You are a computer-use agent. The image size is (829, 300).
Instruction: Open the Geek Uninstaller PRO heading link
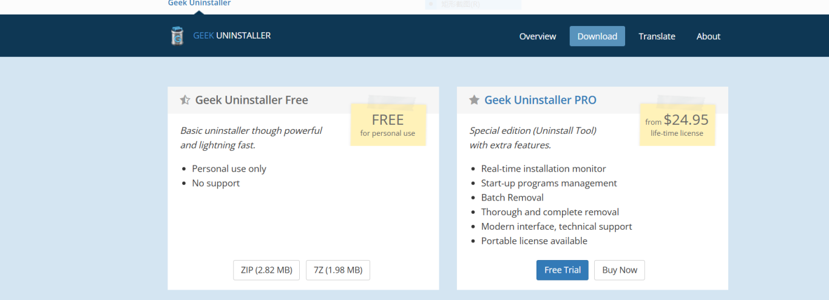tap(540, 100)
